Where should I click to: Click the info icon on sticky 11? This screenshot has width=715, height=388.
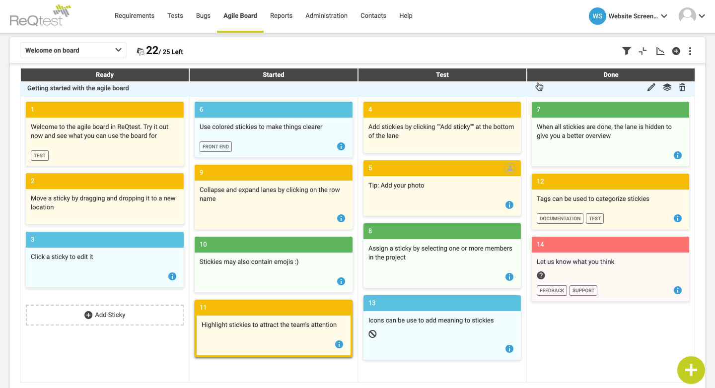coord(339,344)
